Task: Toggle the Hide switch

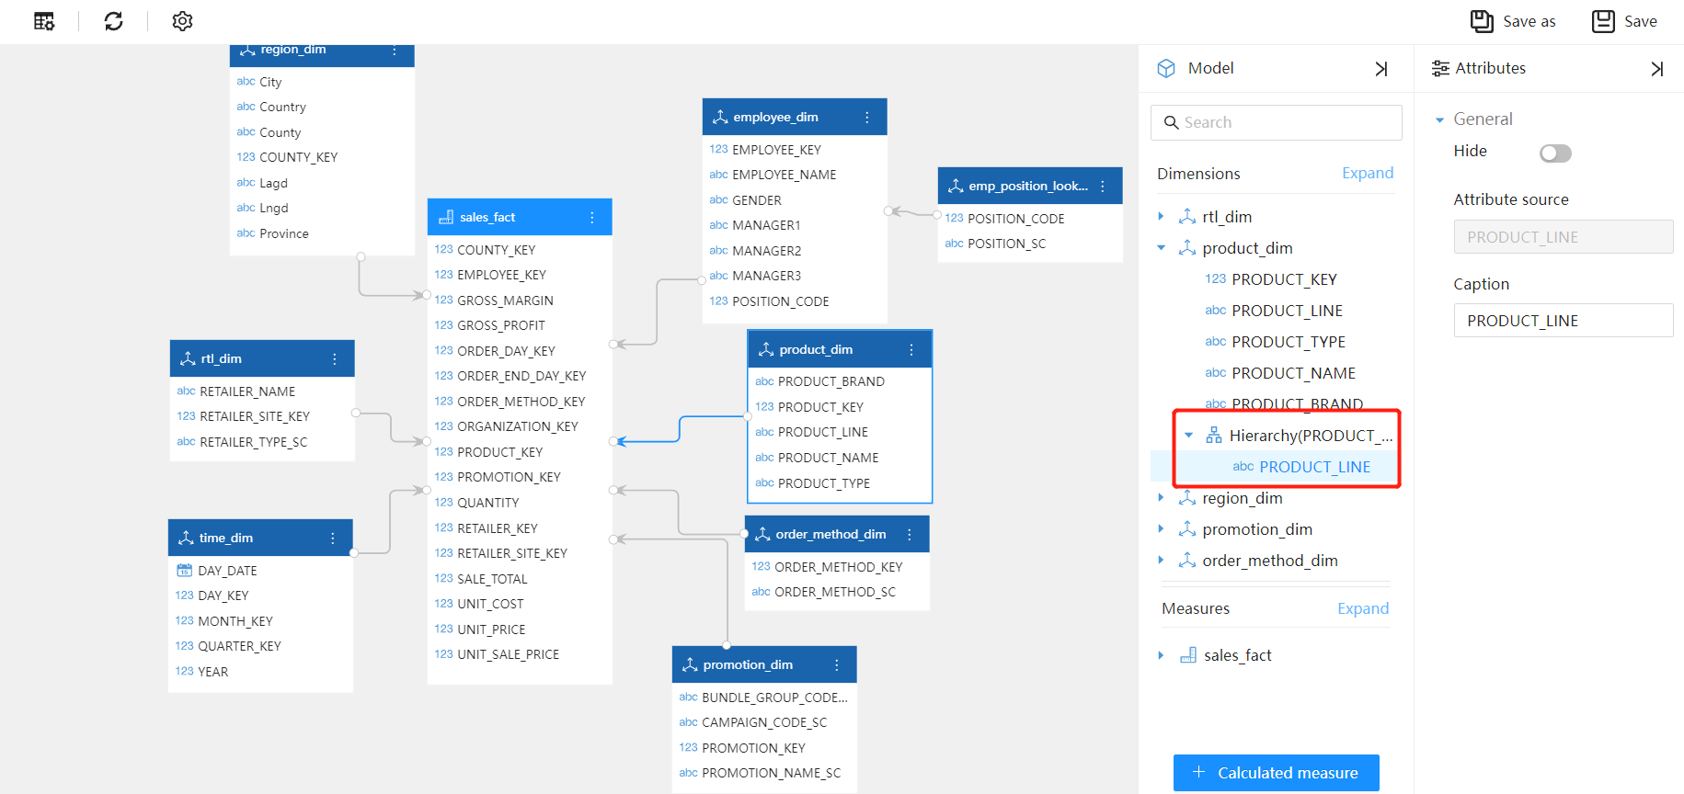Action: pyautogui.click(x=1555, y=153)
